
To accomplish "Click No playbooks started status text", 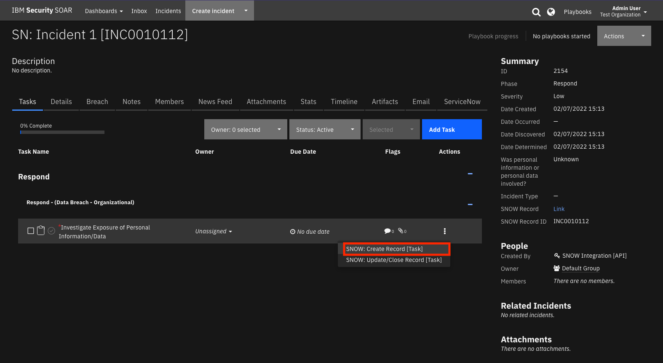I will pyautogui.click(x=561, y=36).
